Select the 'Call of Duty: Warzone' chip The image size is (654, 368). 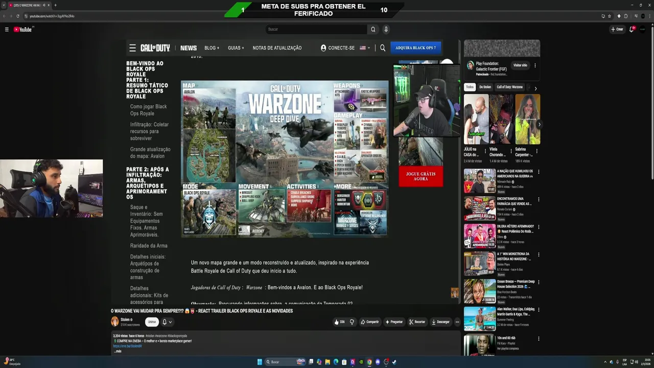[x=509, y=87]
